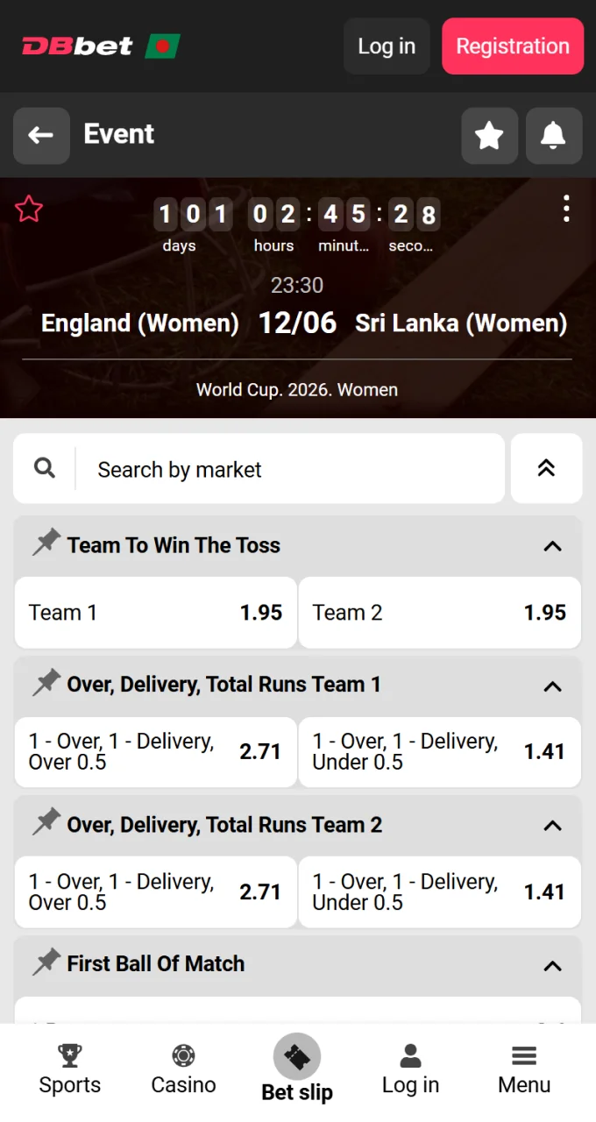
Task: Click the top Log in button
Action: [387, 46]
